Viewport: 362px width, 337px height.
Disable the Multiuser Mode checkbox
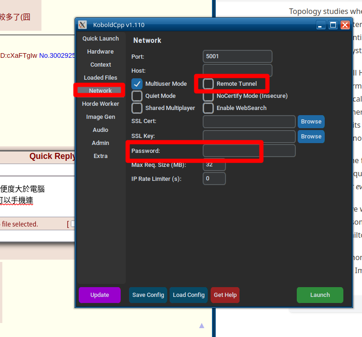tap(137, 84)
